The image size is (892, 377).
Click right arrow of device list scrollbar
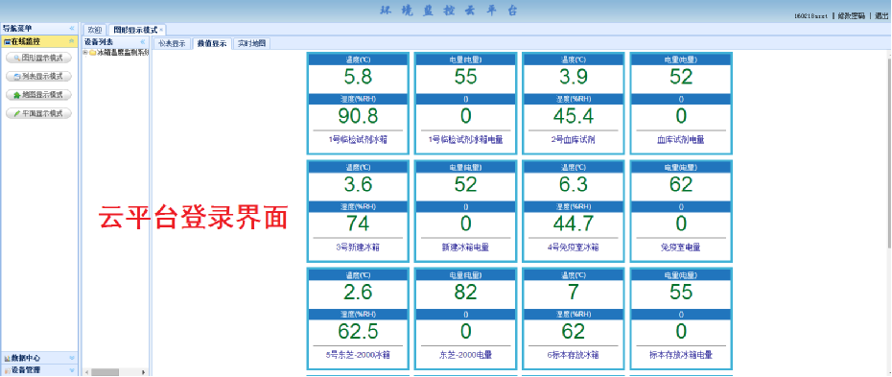pos(144,372)
